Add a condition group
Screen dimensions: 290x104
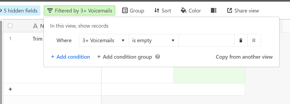[124, 57]
